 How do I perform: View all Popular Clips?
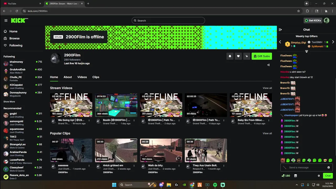coord(267,133)
